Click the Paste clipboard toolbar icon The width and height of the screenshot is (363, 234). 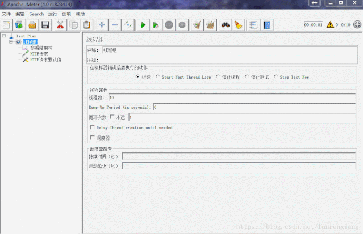pyautogui.click(x=86, y=25)
